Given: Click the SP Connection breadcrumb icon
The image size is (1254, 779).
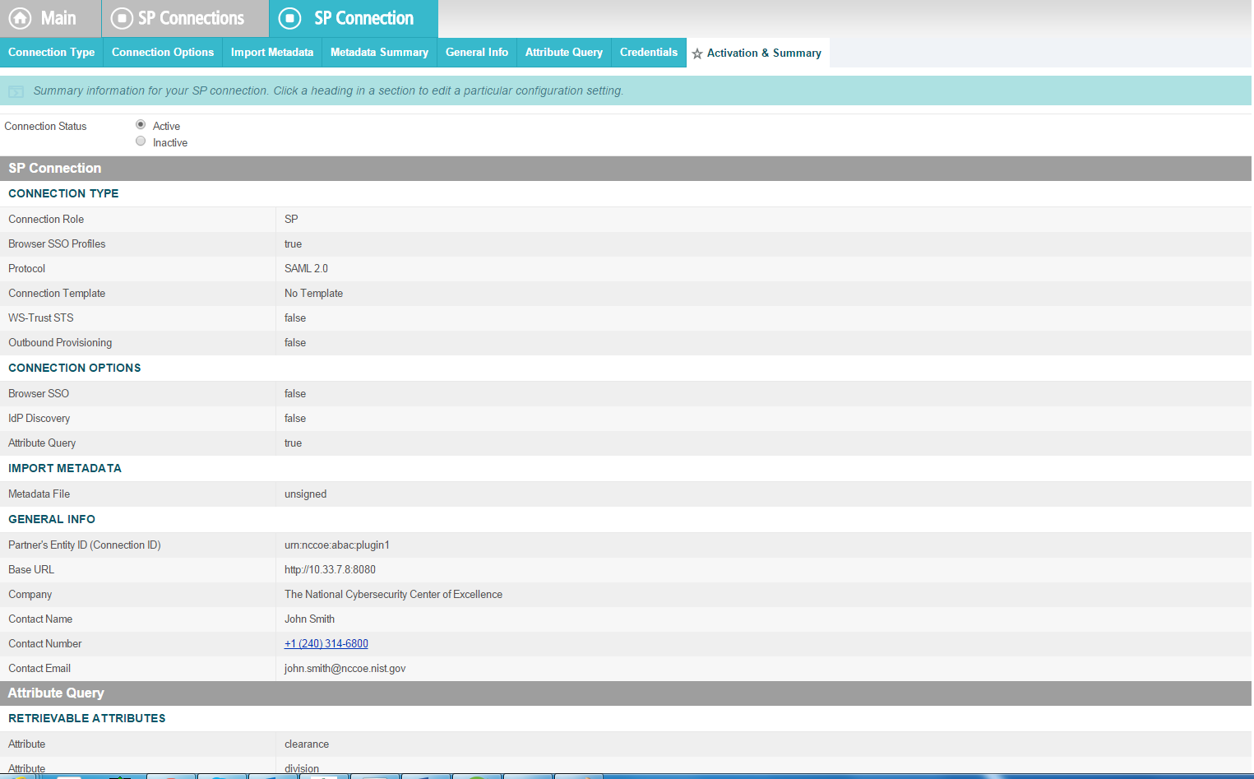Looking at the screenshot, I should [289, 18].
